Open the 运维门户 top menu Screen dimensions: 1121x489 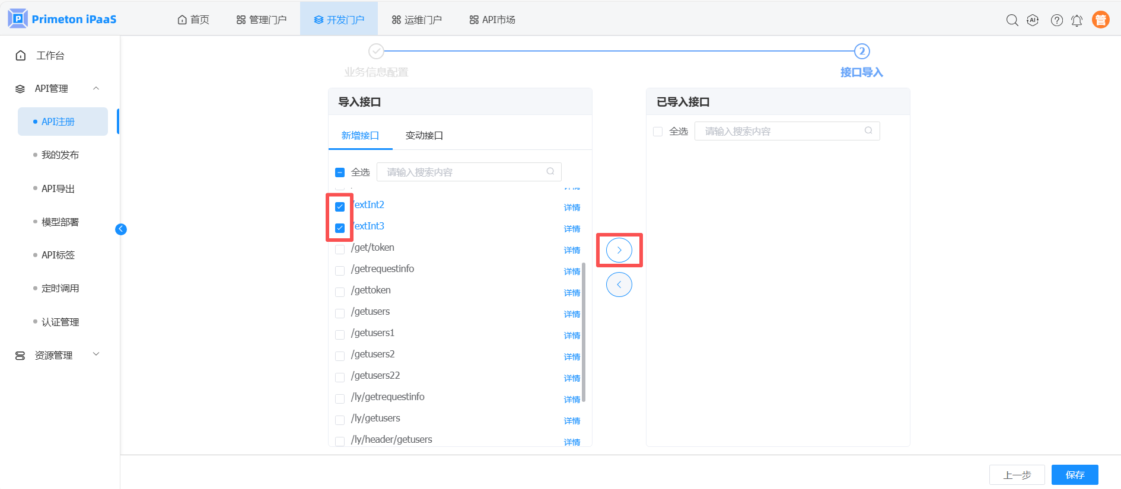(x=416, y=20)
